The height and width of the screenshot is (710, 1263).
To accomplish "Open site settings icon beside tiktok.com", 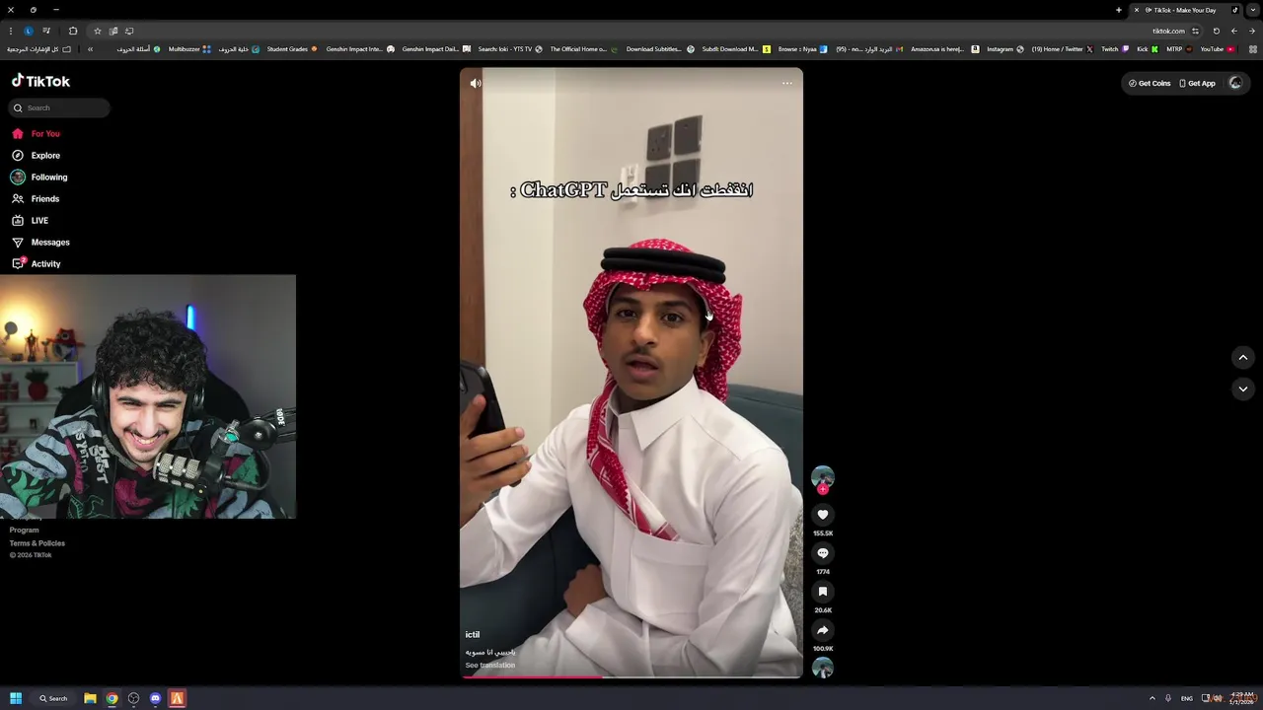I will [1195, 31].
